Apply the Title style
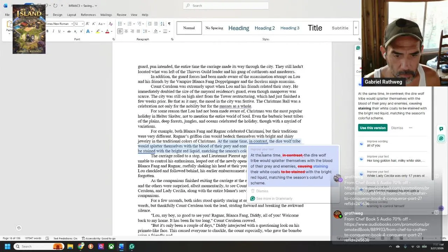Viewport: 448px width, 252px height. [x=315, y=28]
